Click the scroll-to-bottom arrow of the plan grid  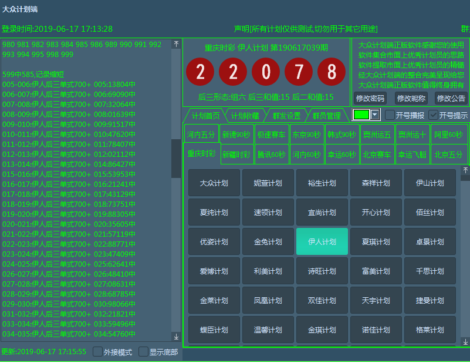(x=465, y=342)
